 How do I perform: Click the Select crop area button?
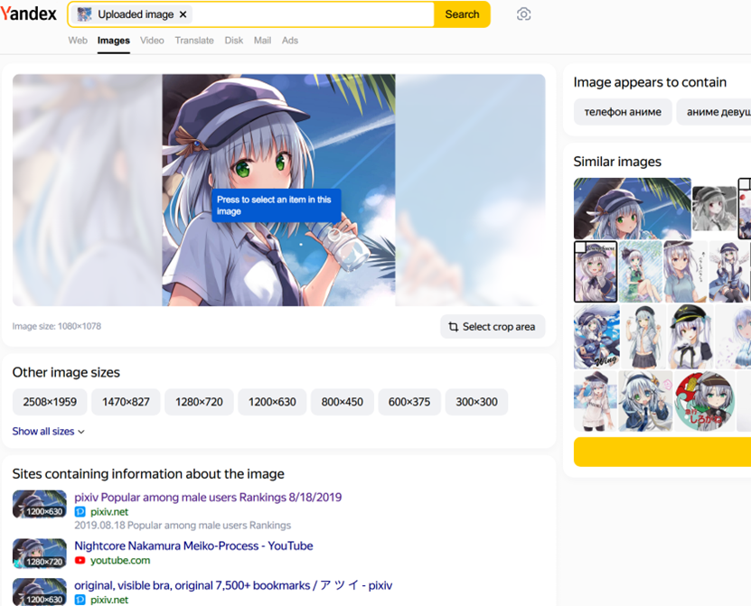pyautogui.click(x=493, y=326)
